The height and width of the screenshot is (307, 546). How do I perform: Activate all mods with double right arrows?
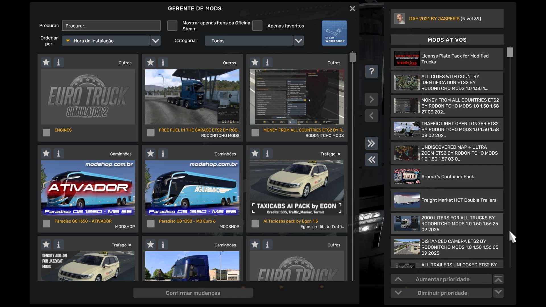click(371, 143)
